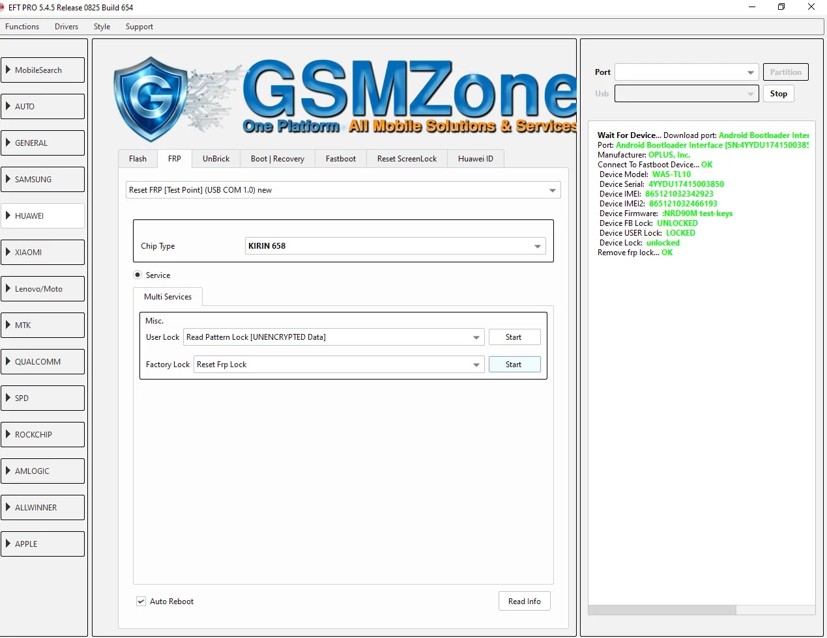Image resolution: width=827 pixels, height=638 pixels.
Task: Open the Factory Lock Reset Frp Lock dropdown
Action: click(x=339, y=365)
